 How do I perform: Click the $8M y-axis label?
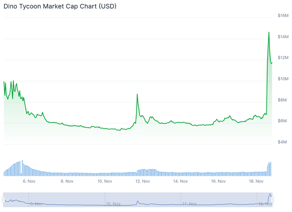pos(284,100)
